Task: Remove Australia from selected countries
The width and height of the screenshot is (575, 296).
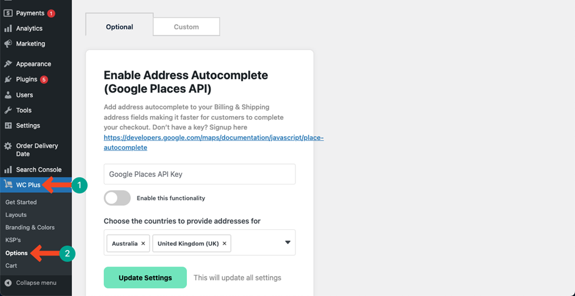Action: click(x=143, y=244)
